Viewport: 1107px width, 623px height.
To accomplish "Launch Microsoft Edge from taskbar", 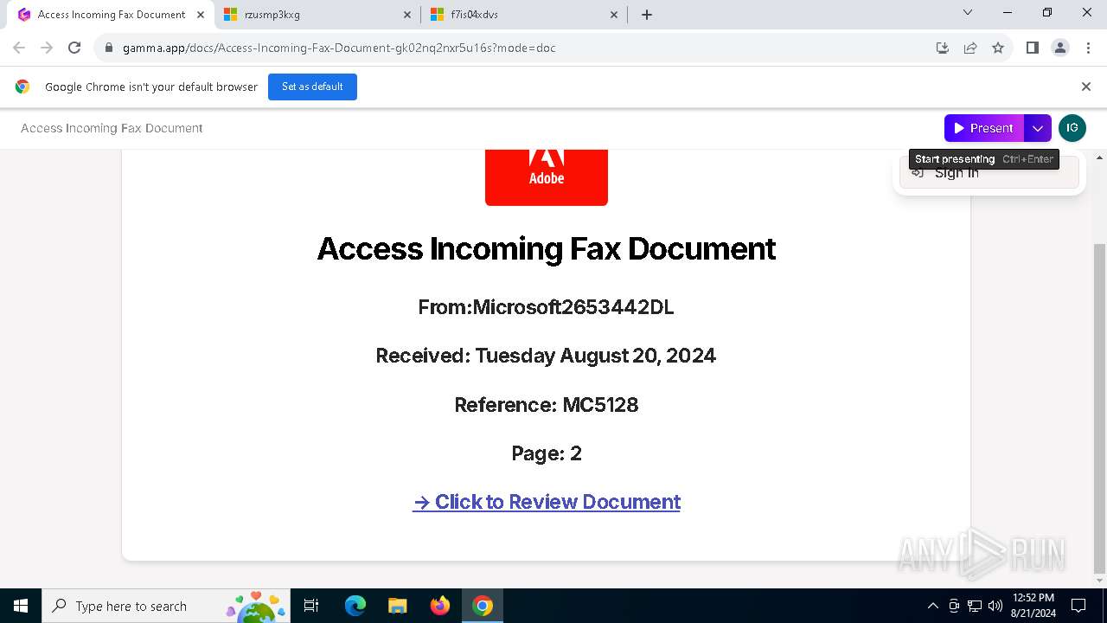I will tap(355, 606).
